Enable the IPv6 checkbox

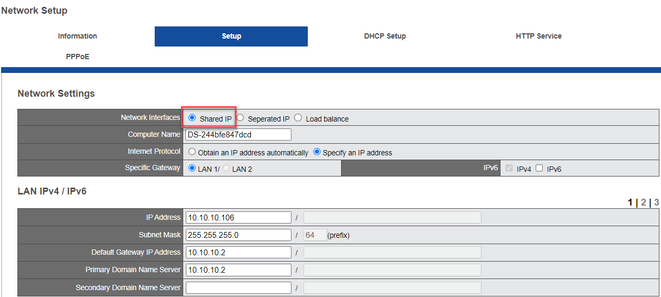click(x=539, y=168)
